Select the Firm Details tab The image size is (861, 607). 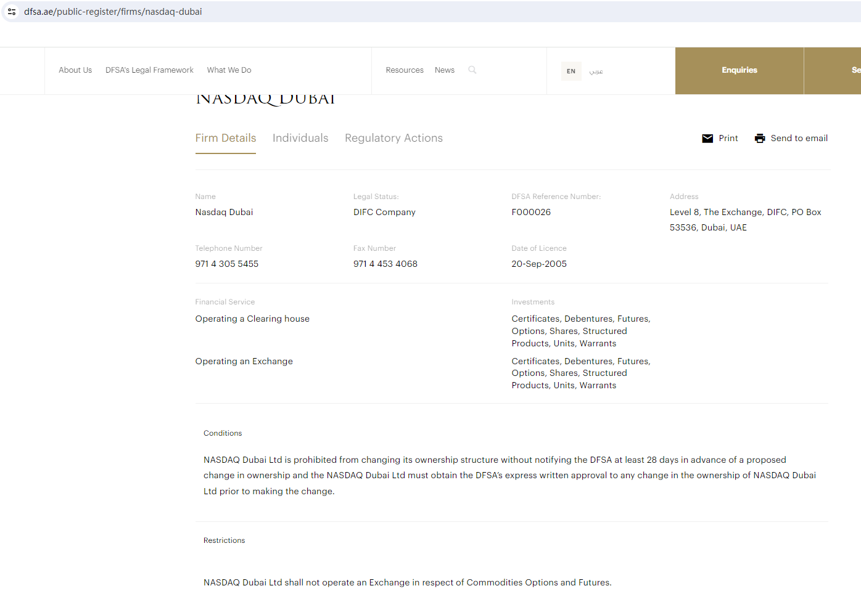tap(225, 138)
